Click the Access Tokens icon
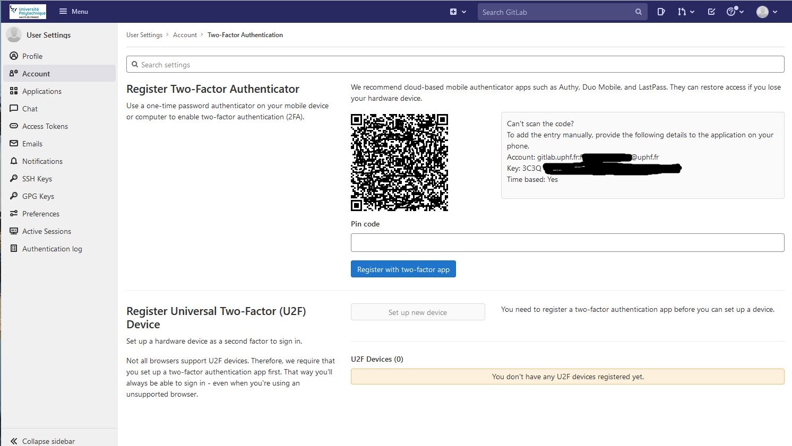Screen dimensions: 792x446 pos(14,126)
